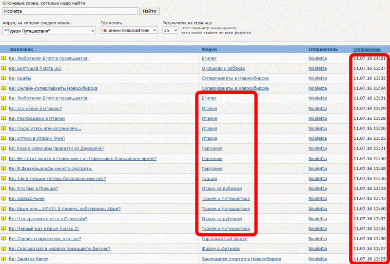Click the book icon beside 'Re: Кто был в Польше?'
390x264 pixels.
(x=4, y=189)
